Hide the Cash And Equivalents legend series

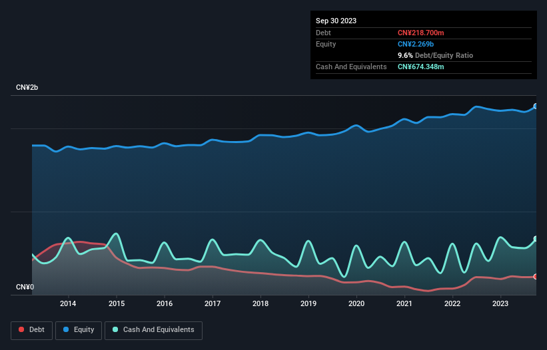(153, 330)
